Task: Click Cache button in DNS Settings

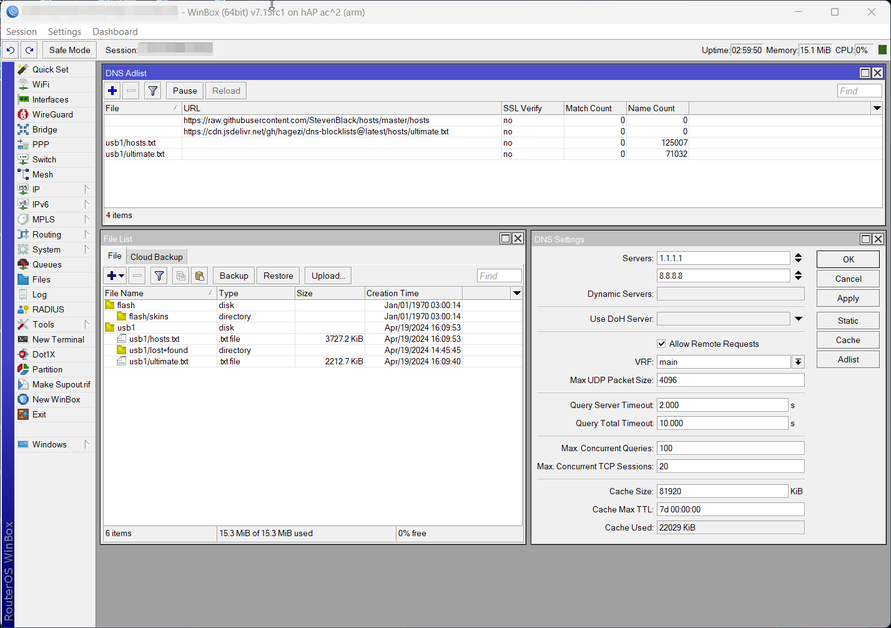Action: (x=848, y=340)
